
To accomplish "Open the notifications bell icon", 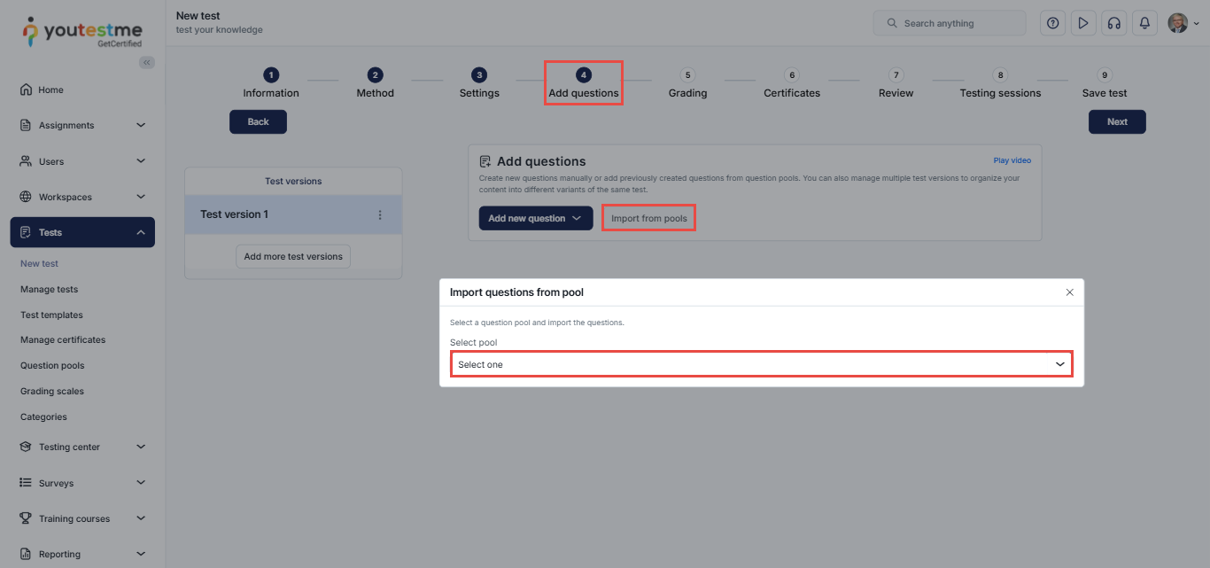I will point(1144,24).
